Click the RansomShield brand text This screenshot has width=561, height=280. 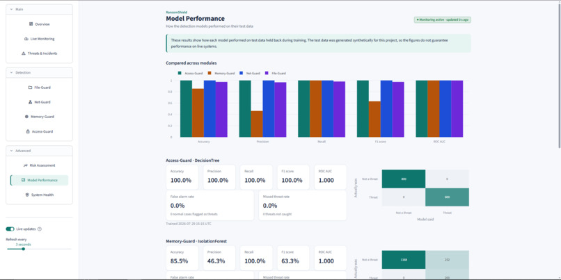pos(176,12)
